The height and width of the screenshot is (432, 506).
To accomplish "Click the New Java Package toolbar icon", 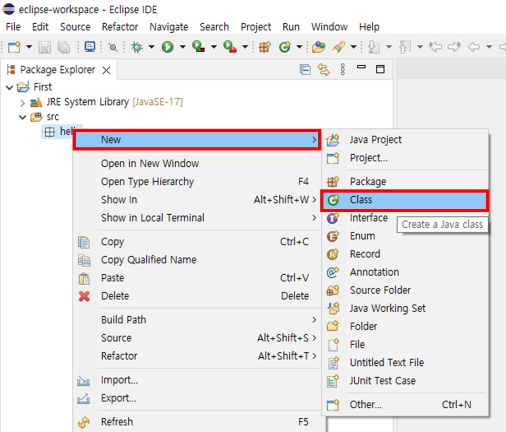I will pos(265,47).
